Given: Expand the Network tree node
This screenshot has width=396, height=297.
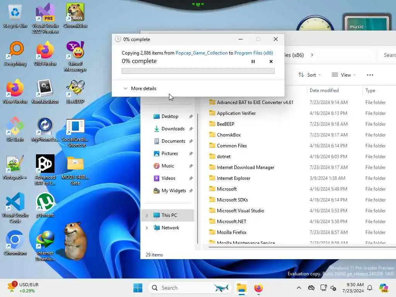Looking at the screenshot, I should coord(147,228).
